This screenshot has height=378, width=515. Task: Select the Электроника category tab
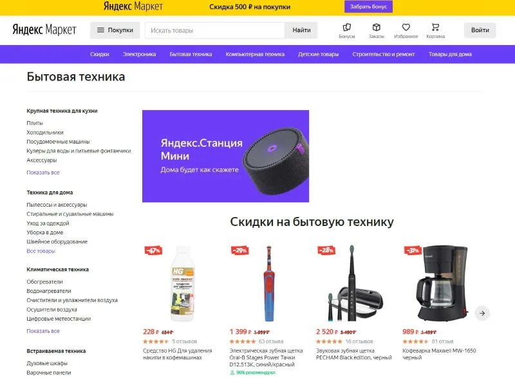[139, 54]
